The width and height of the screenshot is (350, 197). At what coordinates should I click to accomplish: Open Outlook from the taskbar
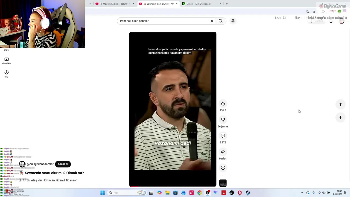[x=183, y=193]
